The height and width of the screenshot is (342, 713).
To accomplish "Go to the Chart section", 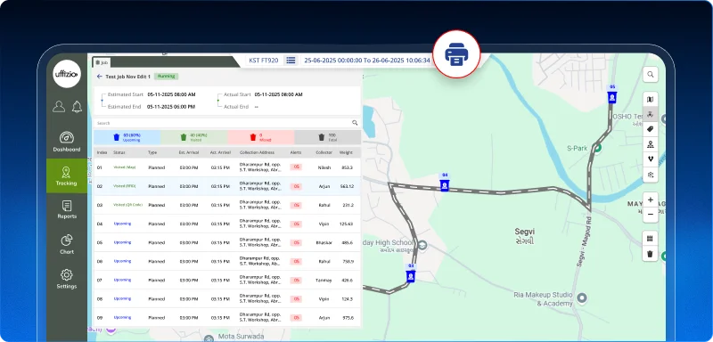I will [x=66, y=244].
